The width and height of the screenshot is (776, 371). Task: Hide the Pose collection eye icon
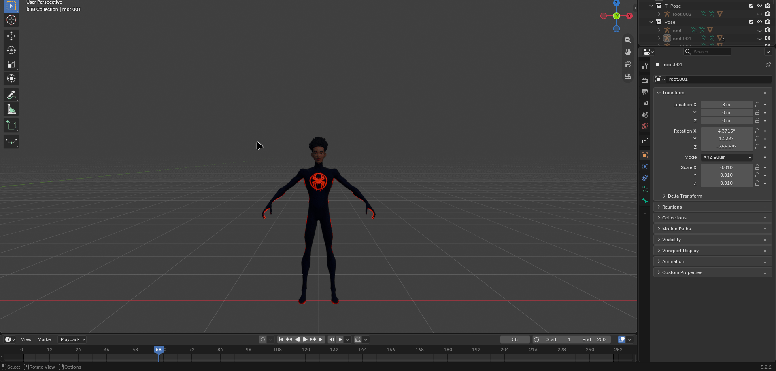pyautogui.click(x=759, y=22)
